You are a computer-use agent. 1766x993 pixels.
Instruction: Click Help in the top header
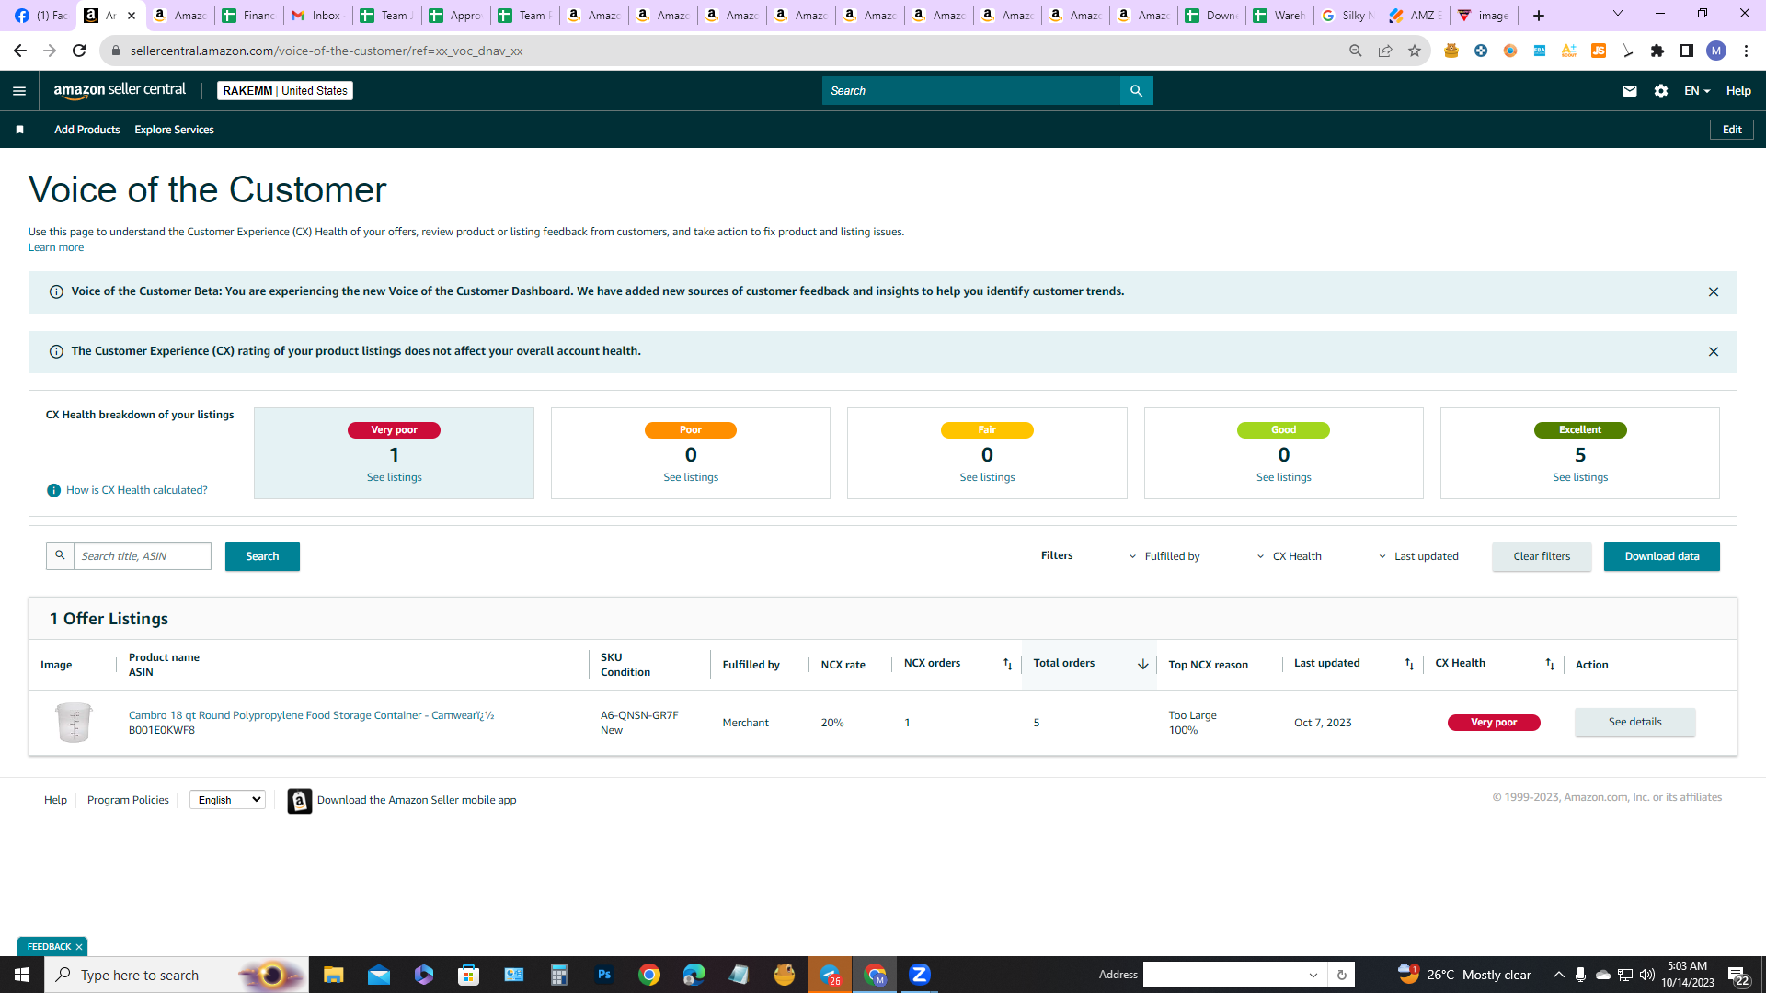(1737, 90)
